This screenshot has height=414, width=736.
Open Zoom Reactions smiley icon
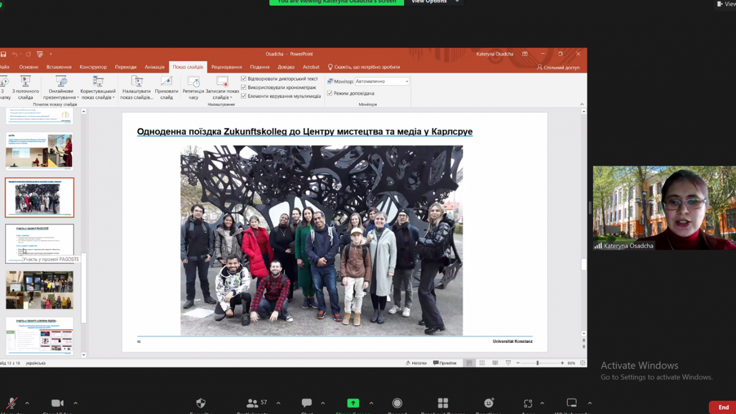click(x=489, y=403)
